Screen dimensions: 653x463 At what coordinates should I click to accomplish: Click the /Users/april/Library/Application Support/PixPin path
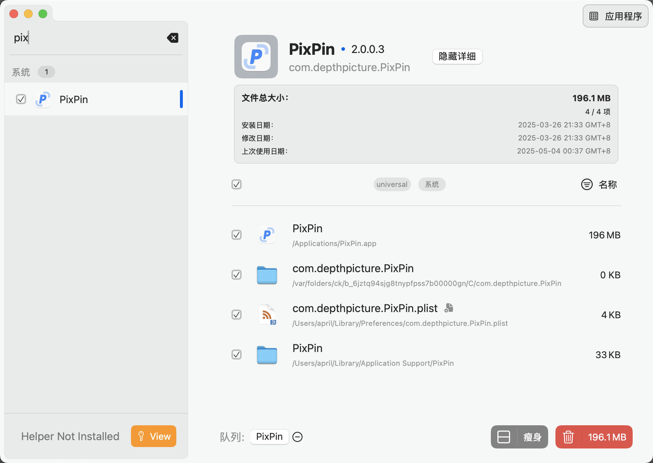[x=373, y=363]
